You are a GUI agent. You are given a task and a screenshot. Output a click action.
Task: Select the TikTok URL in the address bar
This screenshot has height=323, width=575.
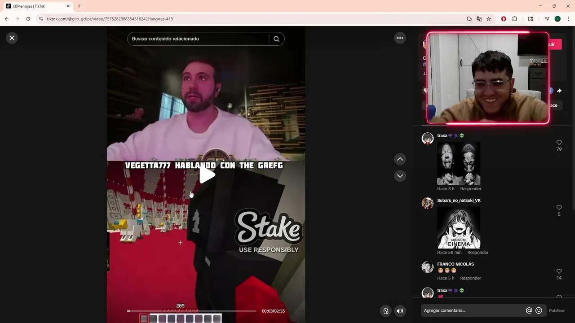pos(110,19)
